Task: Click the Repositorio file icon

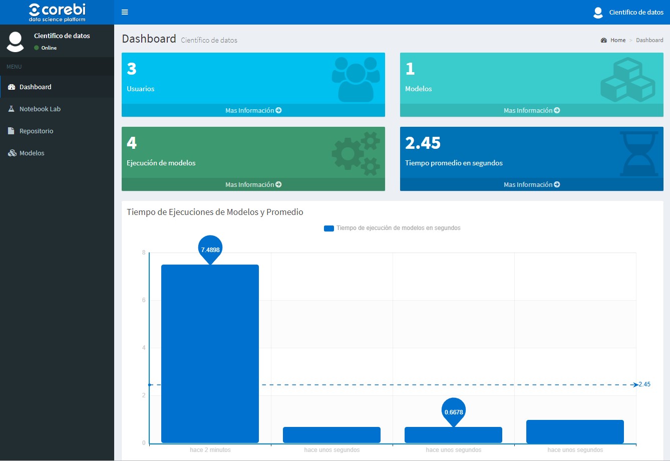Action: pyautogui.click(x=11, y=131)
